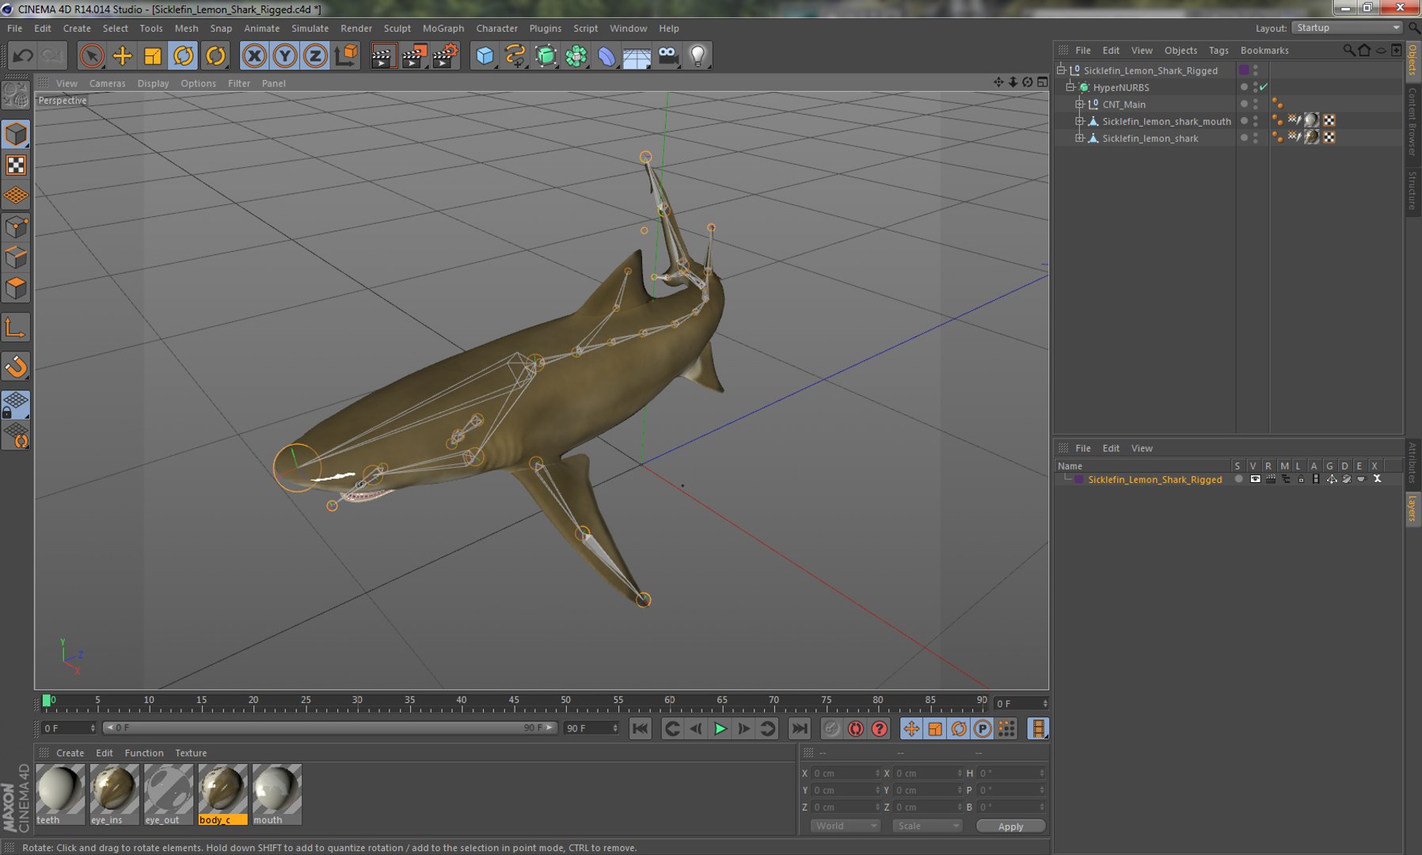1422x855 pixels.
Task: Add a light object
Action: click(x=698, y=55)
